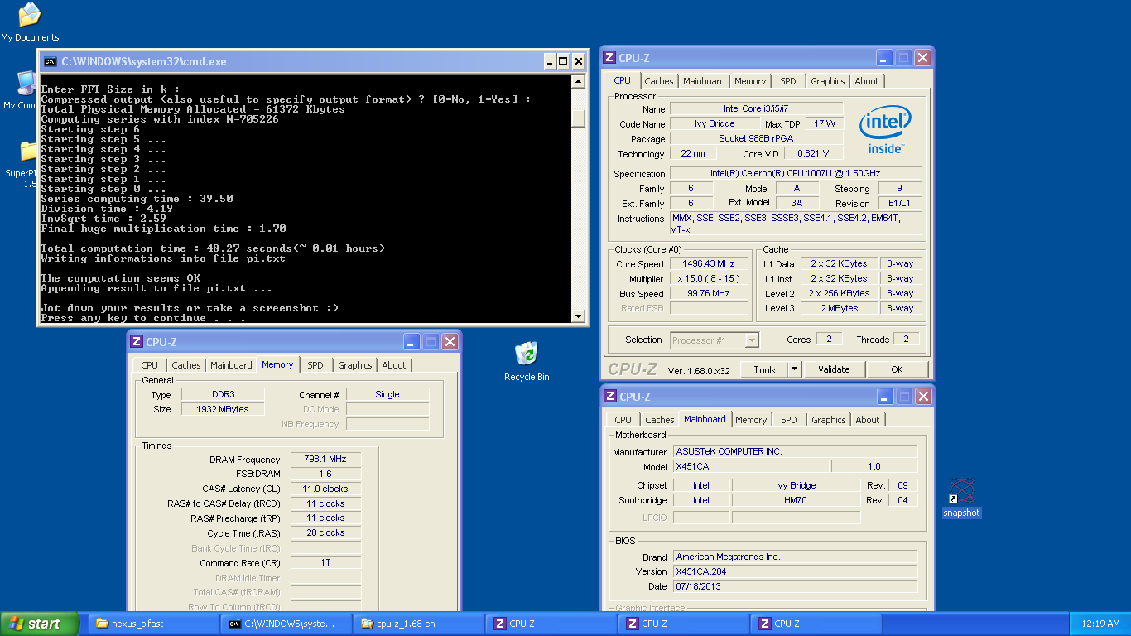
Task: Click the system tray clock showing 12:19 AM
Action: tap(1100, 624)
